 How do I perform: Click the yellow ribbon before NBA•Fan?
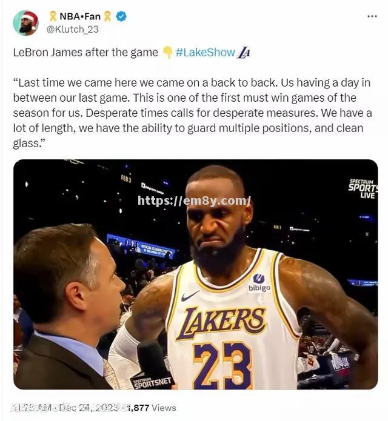[53, 16]
